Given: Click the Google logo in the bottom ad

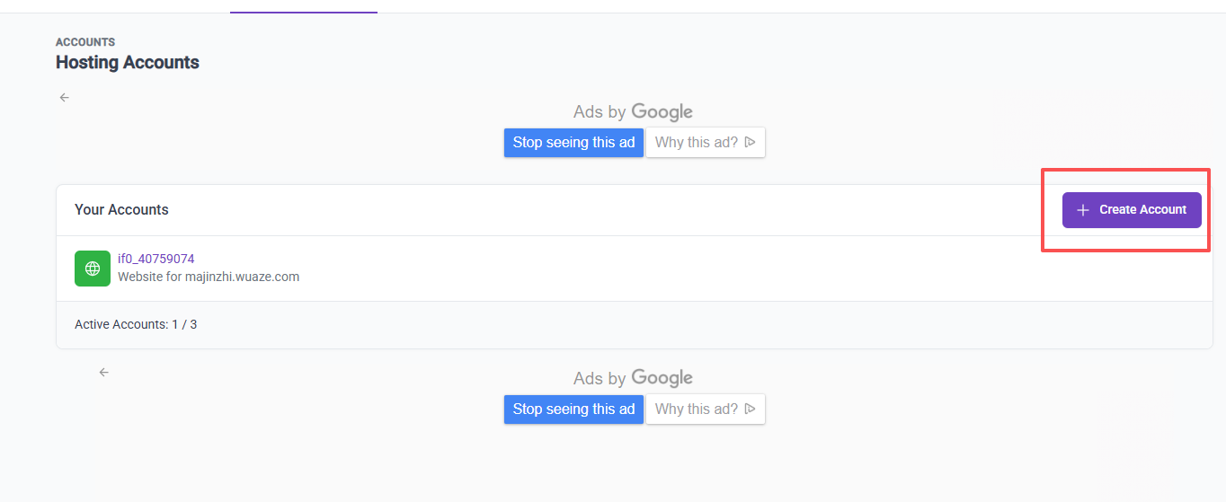Looking at the screenshot, I should (x=662, y=378).
